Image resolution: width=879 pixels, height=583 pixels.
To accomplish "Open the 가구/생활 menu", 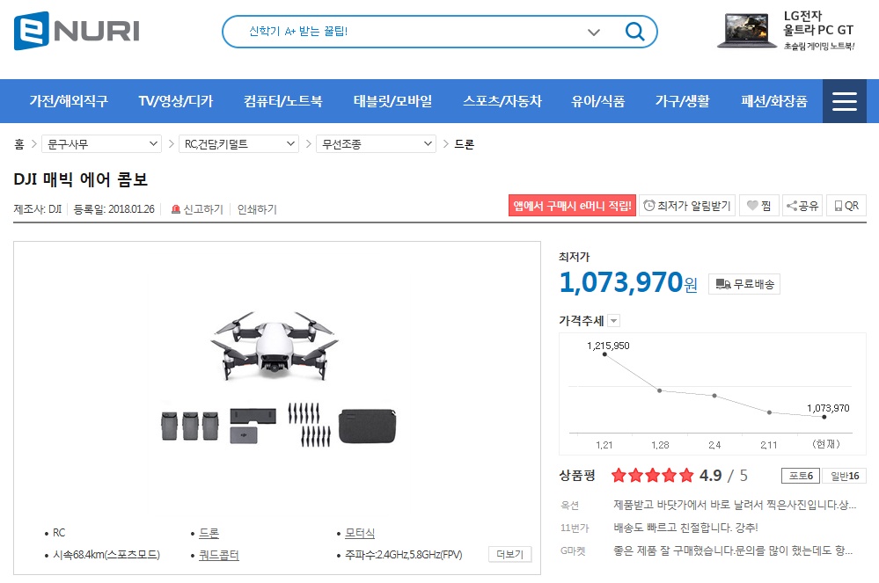I will (x=682, y=101).
